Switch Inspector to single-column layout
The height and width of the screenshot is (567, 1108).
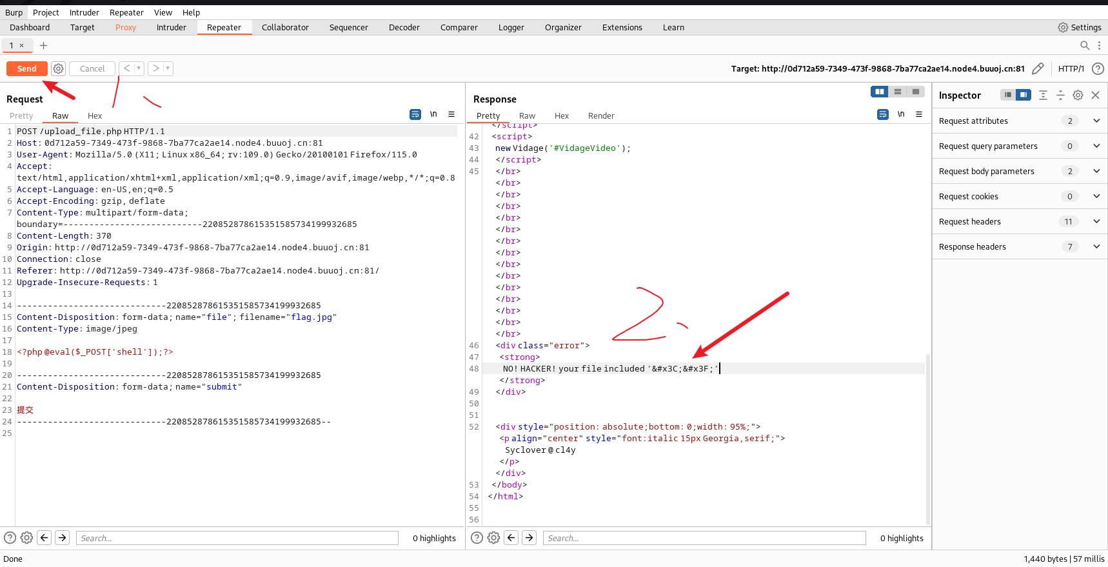click(x=1008, y=95)
